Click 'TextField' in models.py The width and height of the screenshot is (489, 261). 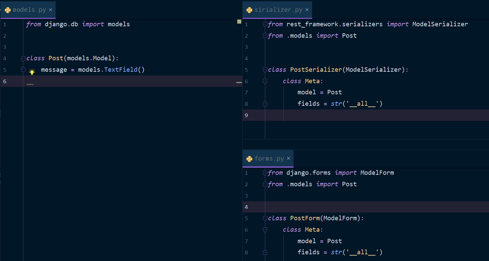tap(121, 70)
